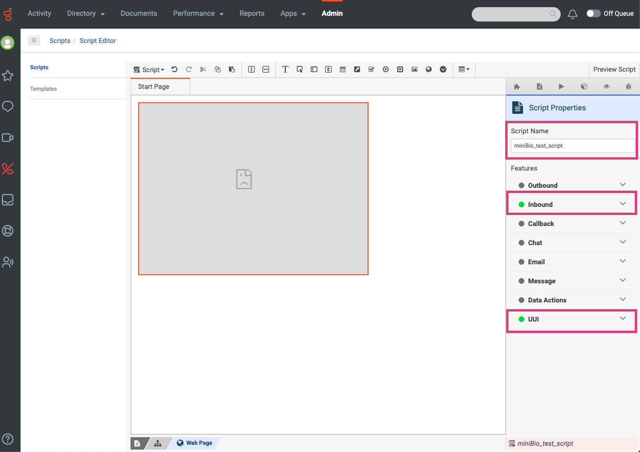
Task: Click the Cut scissors icon
Action: pos(203,69)
